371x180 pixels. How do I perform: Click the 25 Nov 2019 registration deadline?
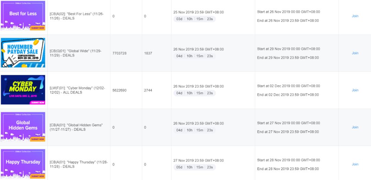[x=199, y=12]
